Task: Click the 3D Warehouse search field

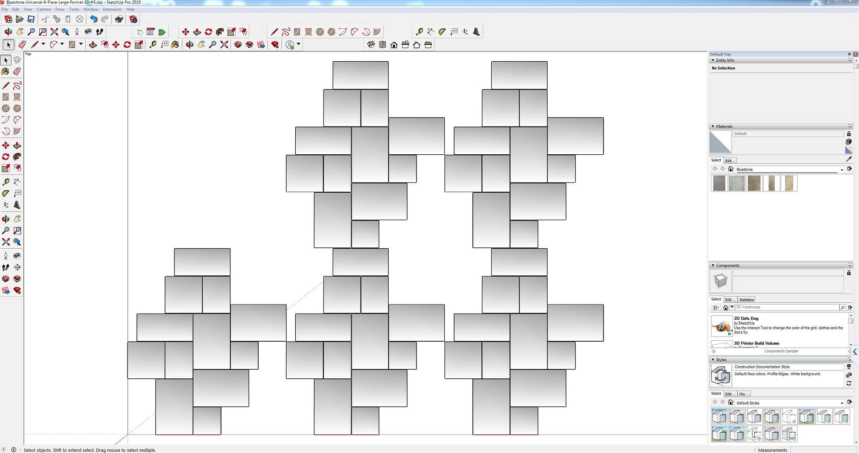Action: [x=787, y=307]
